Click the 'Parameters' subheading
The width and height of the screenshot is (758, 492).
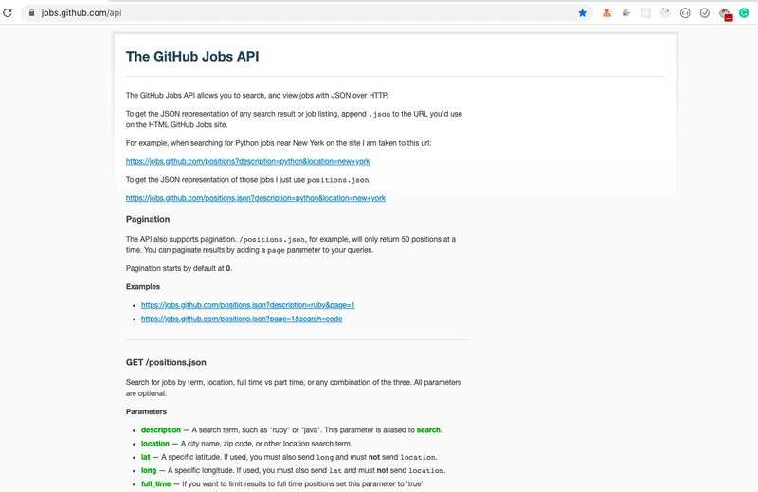(146, 411)
